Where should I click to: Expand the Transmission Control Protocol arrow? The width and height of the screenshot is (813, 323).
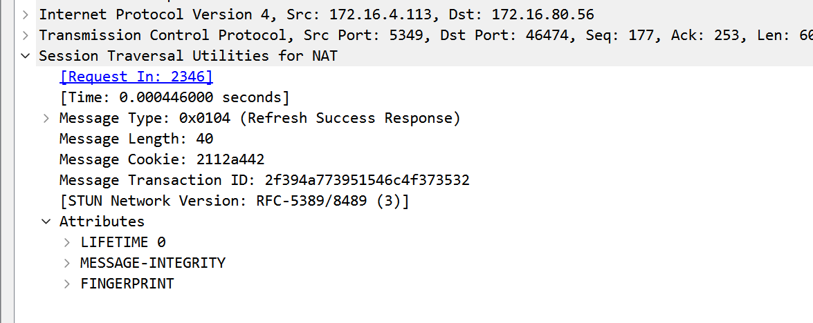click(26, 35)
